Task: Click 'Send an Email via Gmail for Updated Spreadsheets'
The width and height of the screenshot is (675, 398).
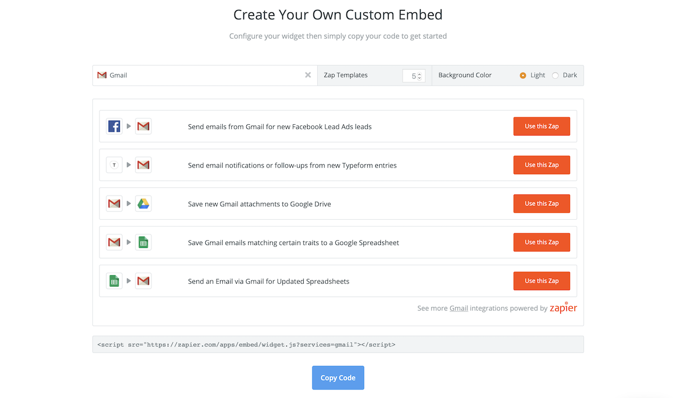Action: pos(268,281)
